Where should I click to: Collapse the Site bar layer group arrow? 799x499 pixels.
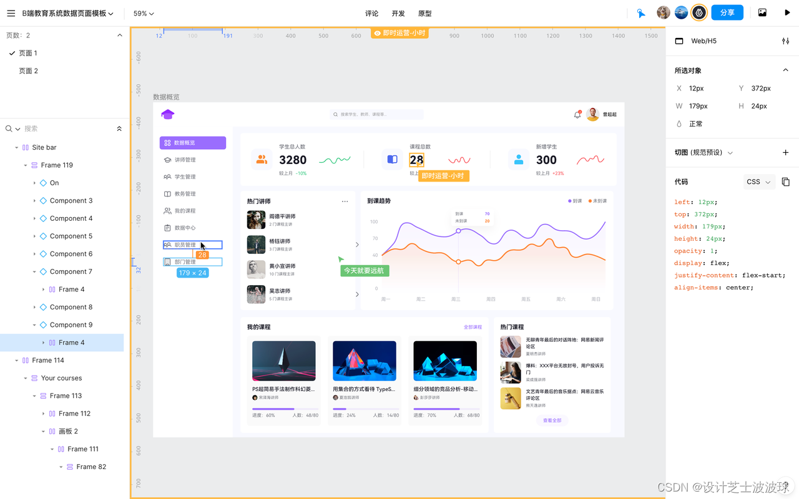point(16,148)
